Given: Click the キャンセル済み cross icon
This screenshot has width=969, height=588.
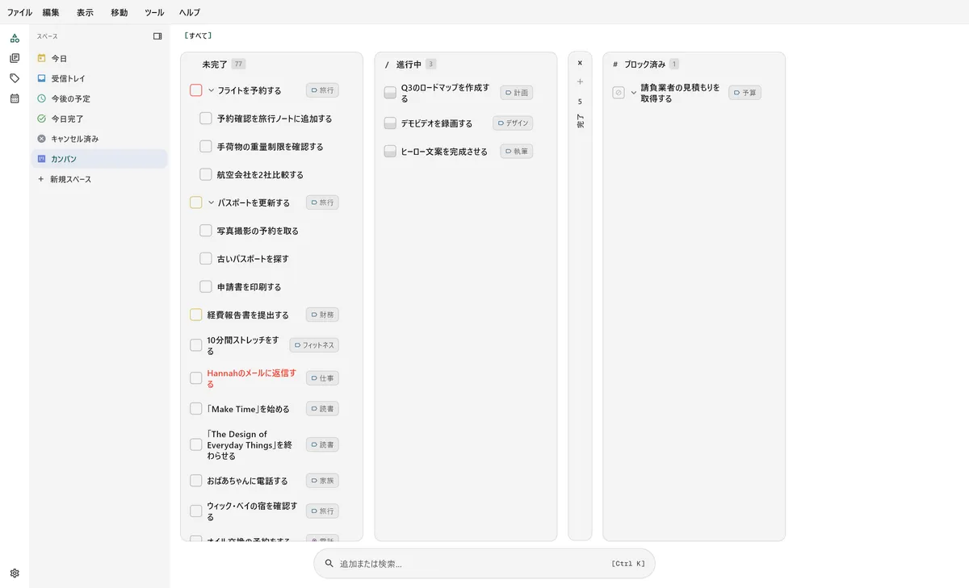Looking at the screenshot, I should pyautogui.click(x=42, y=139).
